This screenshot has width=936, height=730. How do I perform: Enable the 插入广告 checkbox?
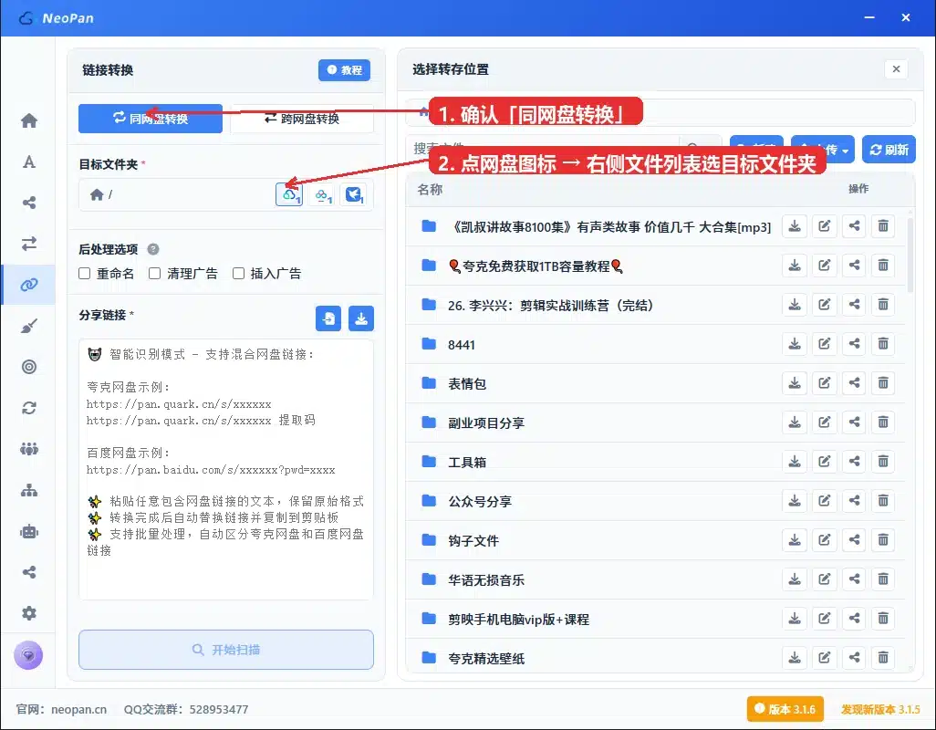[x=238, y=274]
